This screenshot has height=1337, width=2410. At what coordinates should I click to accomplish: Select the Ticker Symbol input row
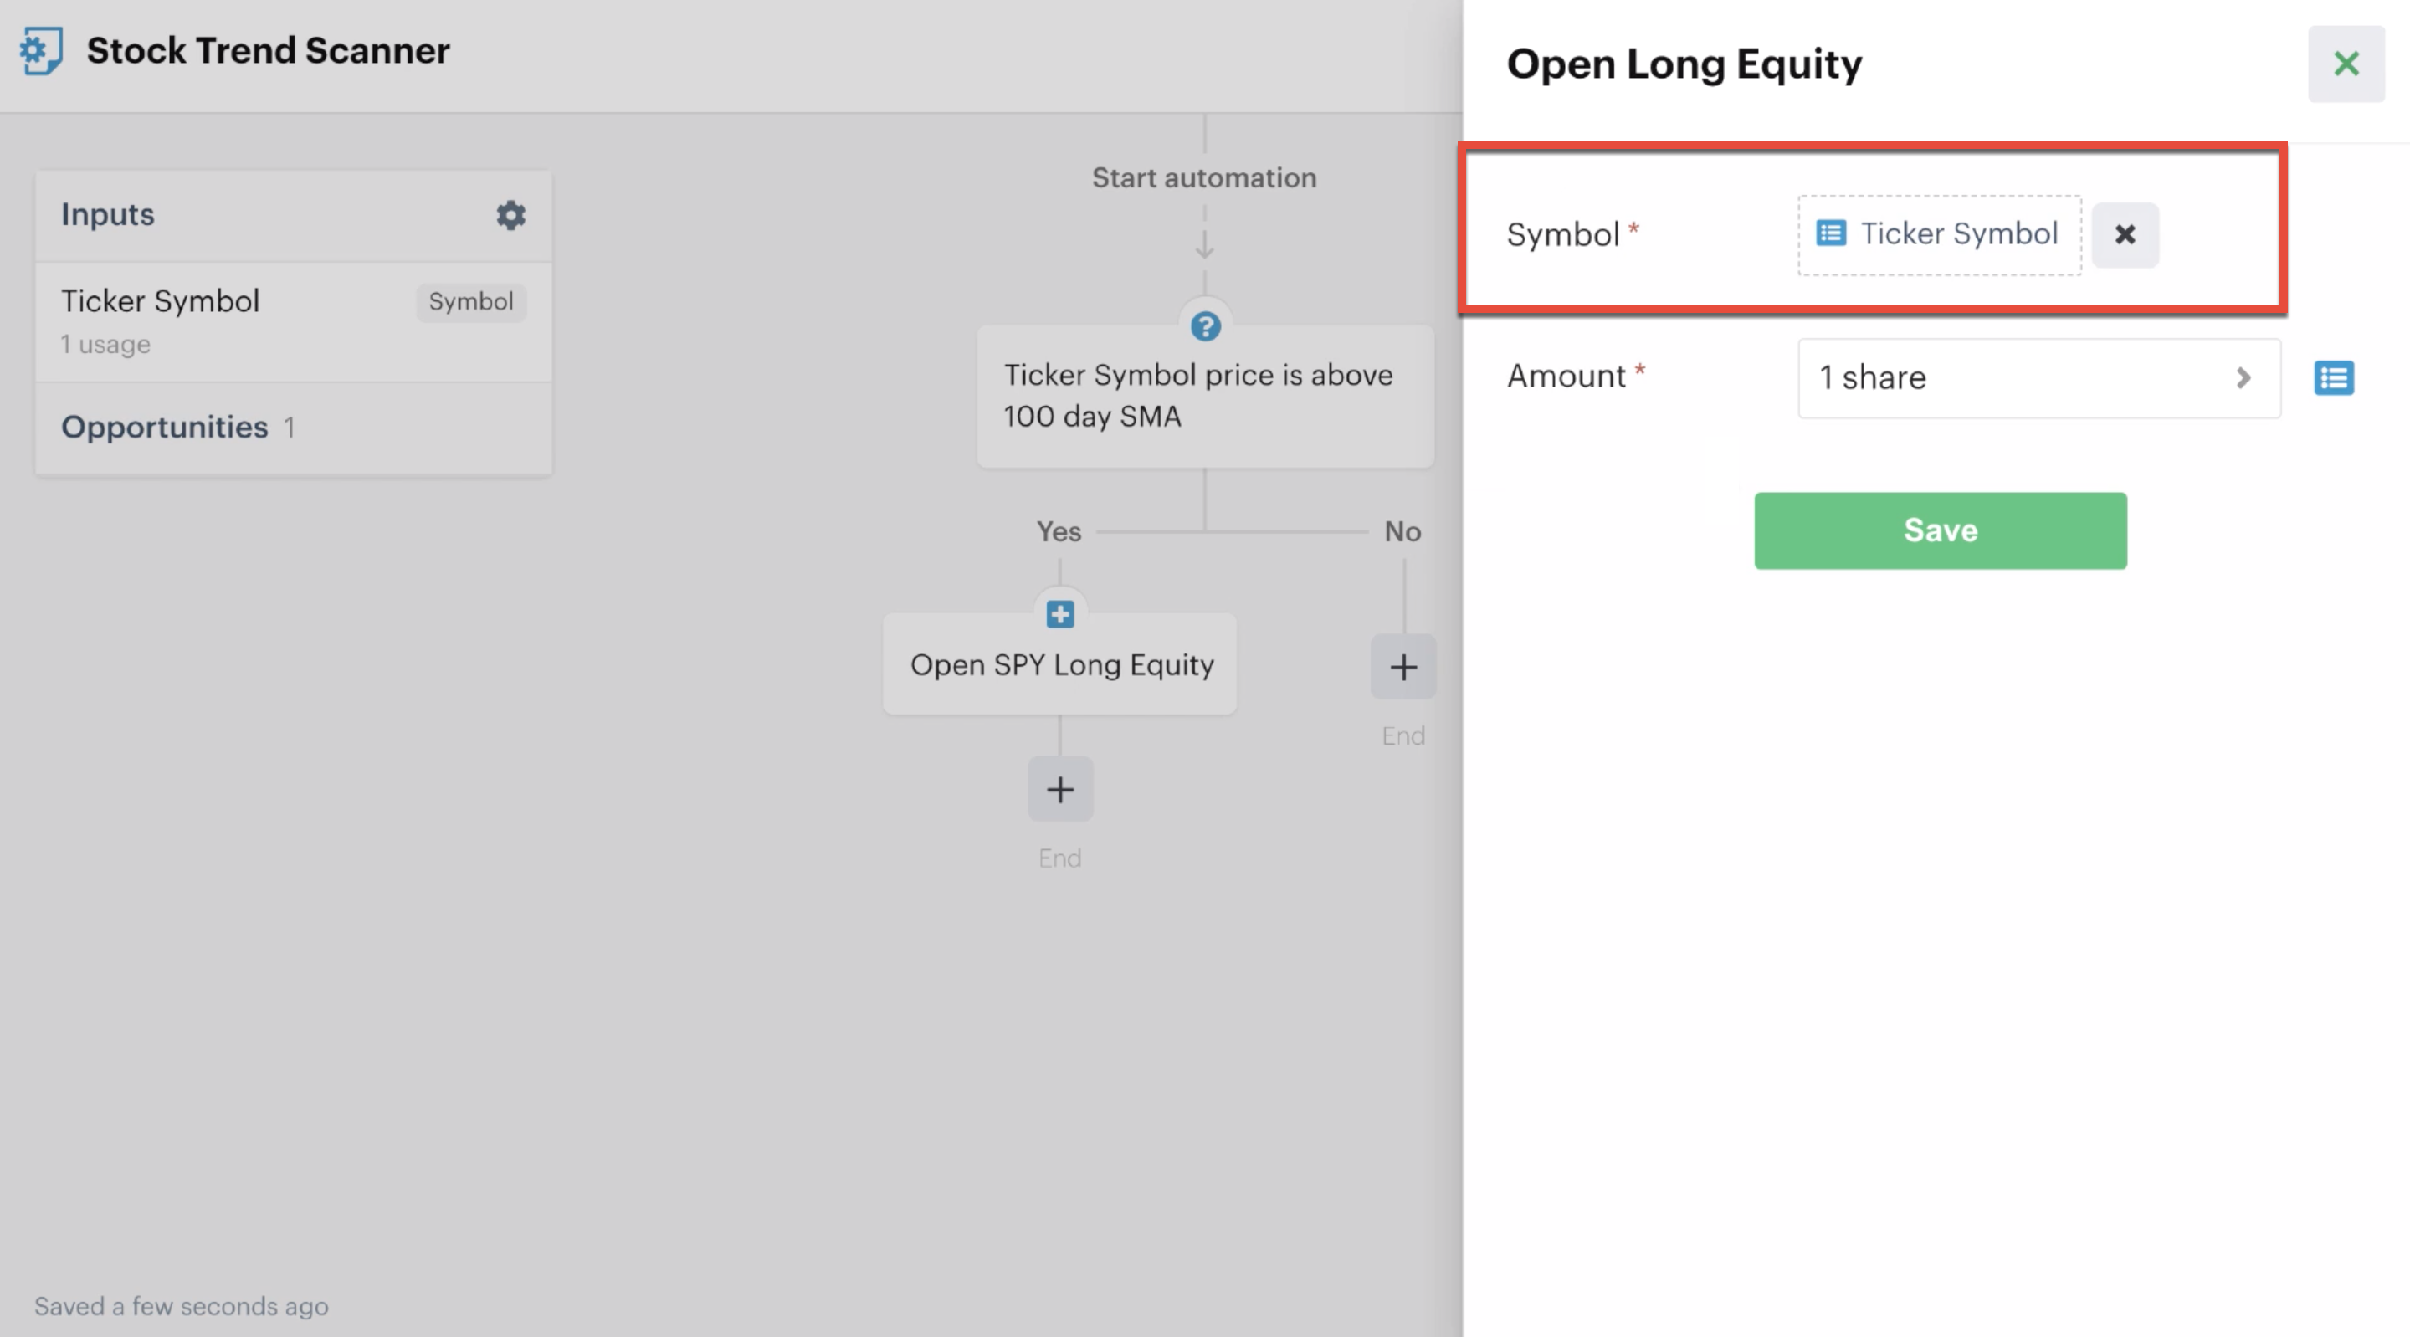tap(294, 322)
